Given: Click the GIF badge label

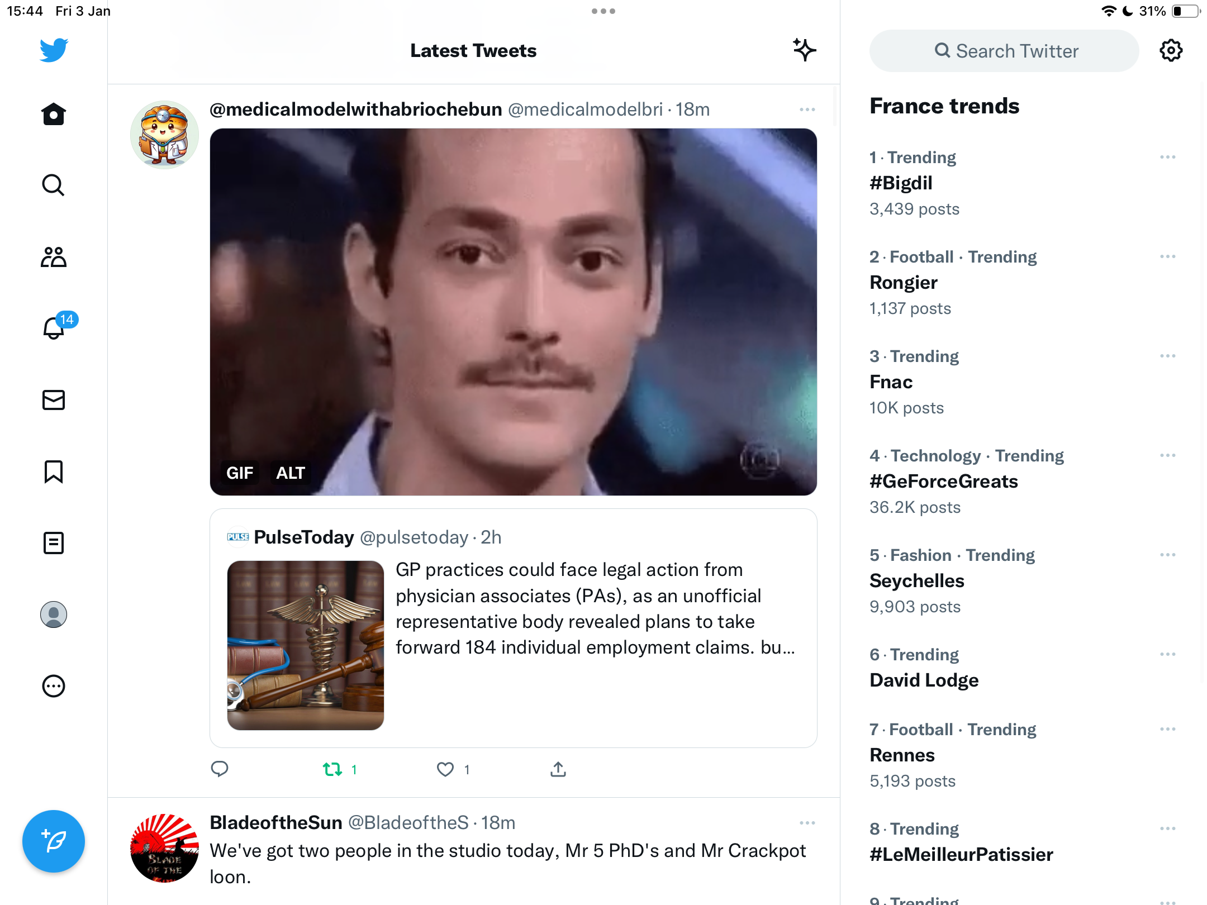Looking at the screenshot, I should tap(240, 473).
